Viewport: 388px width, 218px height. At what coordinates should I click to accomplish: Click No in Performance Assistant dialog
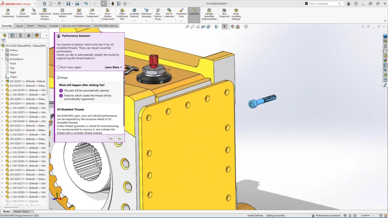111,139
